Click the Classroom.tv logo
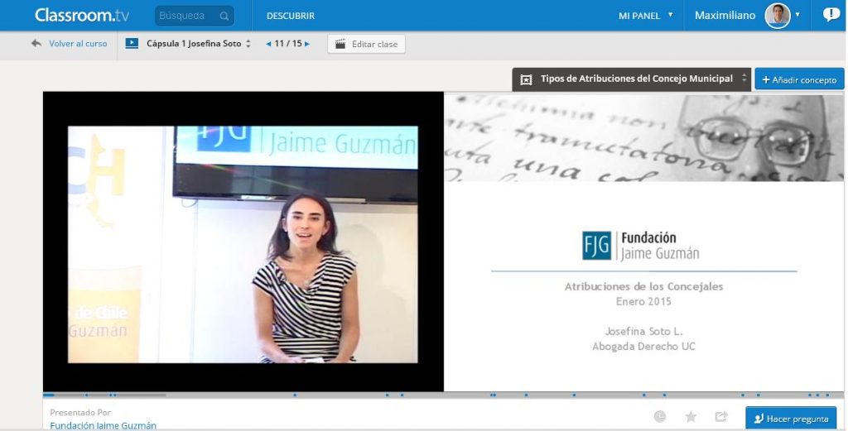The height and width of the screenshot is (431, 848). [x=81, y=15]
